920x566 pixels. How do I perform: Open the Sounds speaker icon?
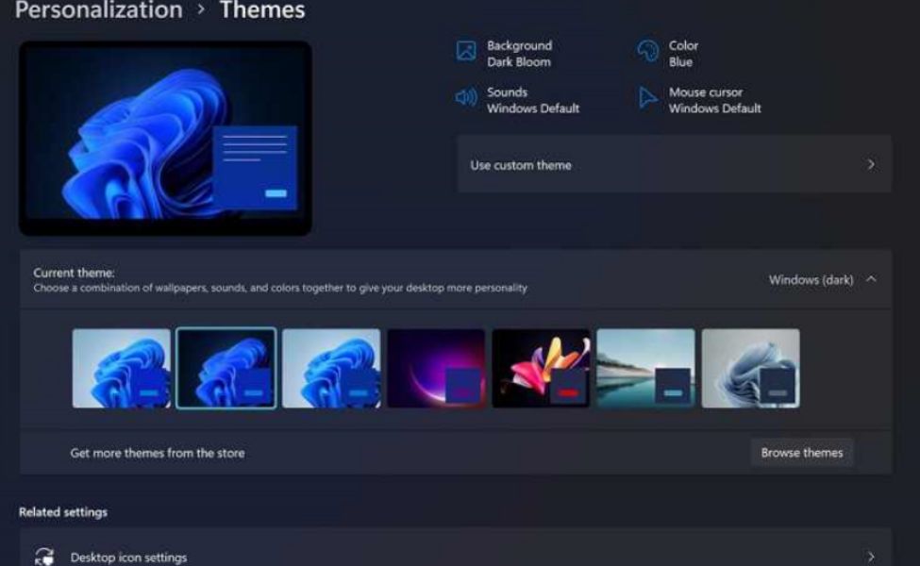(466, 97)
